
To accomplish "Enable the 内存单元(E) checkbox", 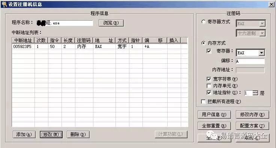I will [x=209, y=86].
